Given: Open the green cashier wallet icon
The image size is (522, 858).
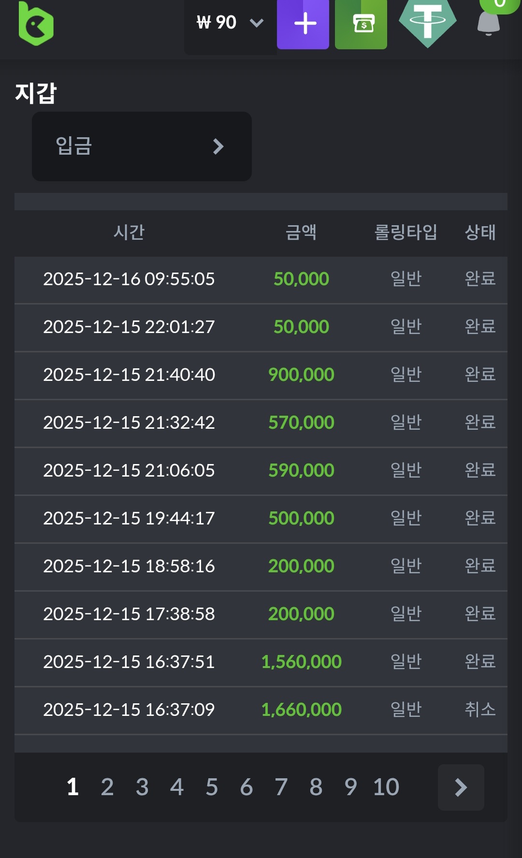Looking at the screenshot, I should tap(361, 24).
